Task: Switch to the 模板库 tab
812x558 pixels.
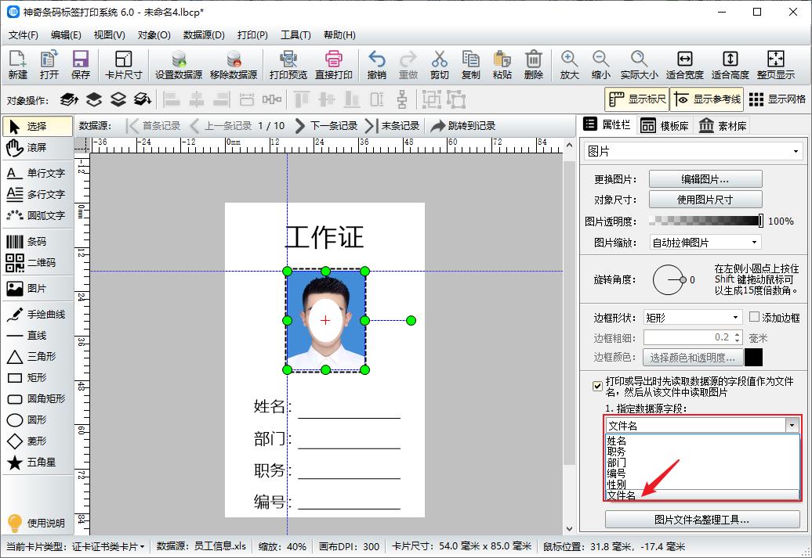Action: click(667, 124)
